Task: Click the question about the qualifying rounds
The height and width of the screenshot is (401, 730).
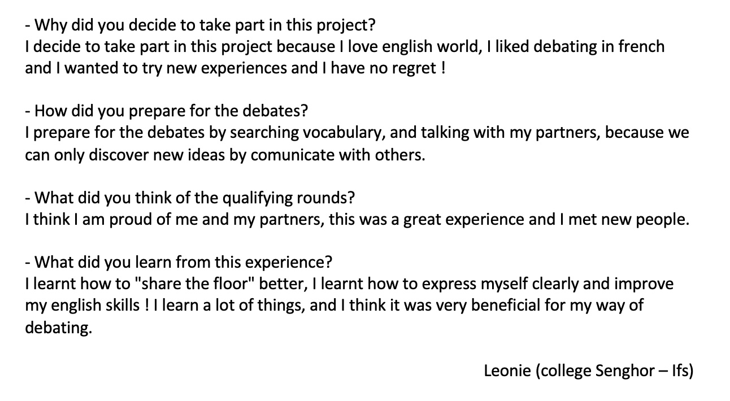Action: pos(190,198)
